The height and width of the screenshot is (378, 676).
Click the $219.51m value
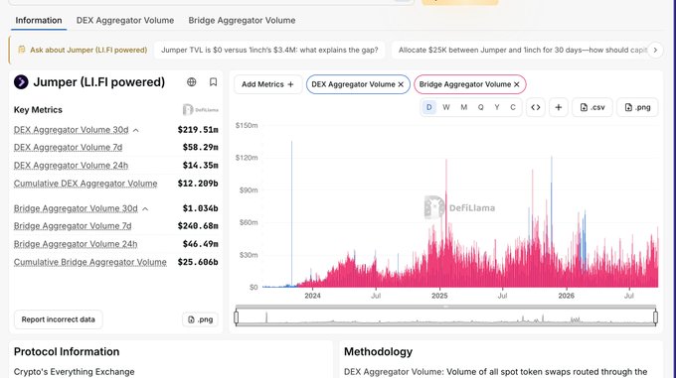point(198,129)
